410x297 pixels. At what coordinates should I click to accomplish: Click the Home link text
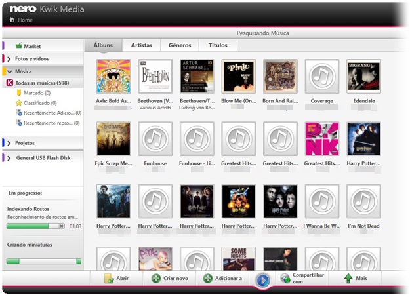pyautogui.click(x=26, y=20)
